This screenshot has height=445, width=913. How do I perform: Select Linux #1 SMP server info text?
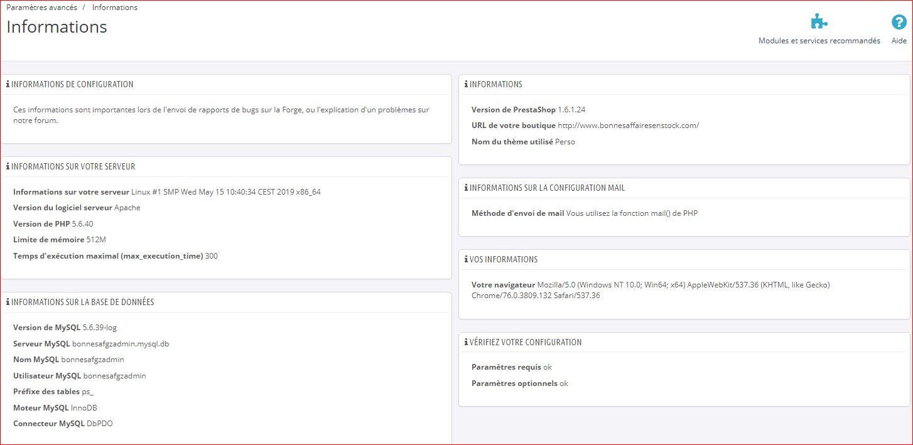tap(226, 192)
